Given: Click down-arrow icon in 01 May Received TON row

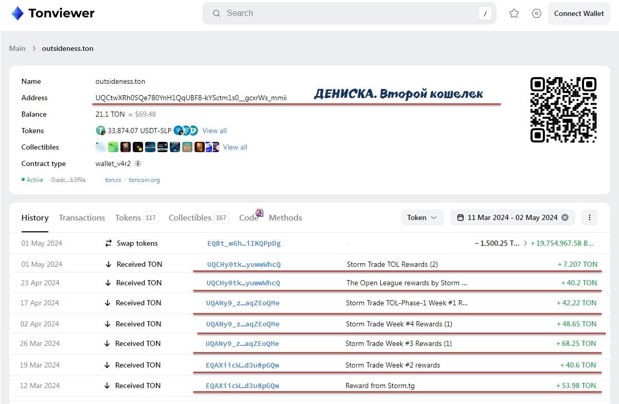Looking at the screenshot, I should click(x=108, y=264).
